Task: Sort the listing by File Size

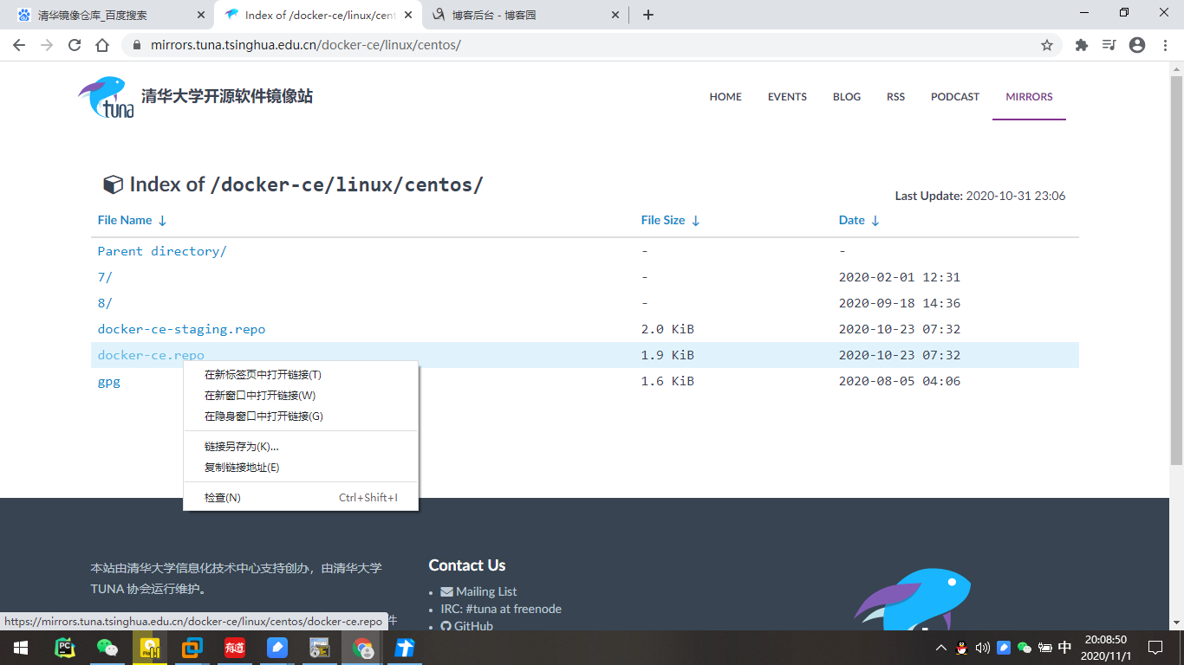Action: [x=670, y=220]
